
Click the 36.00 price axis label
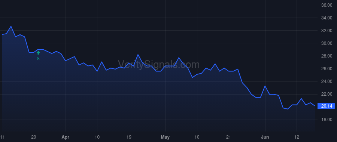pyautogui.click(x=327, y=5)
